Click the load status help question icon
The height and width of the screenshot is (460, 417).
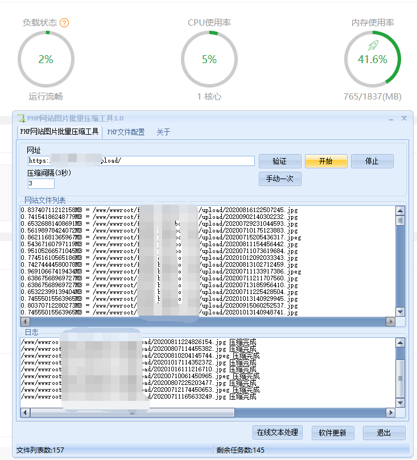tap(64, 23)
